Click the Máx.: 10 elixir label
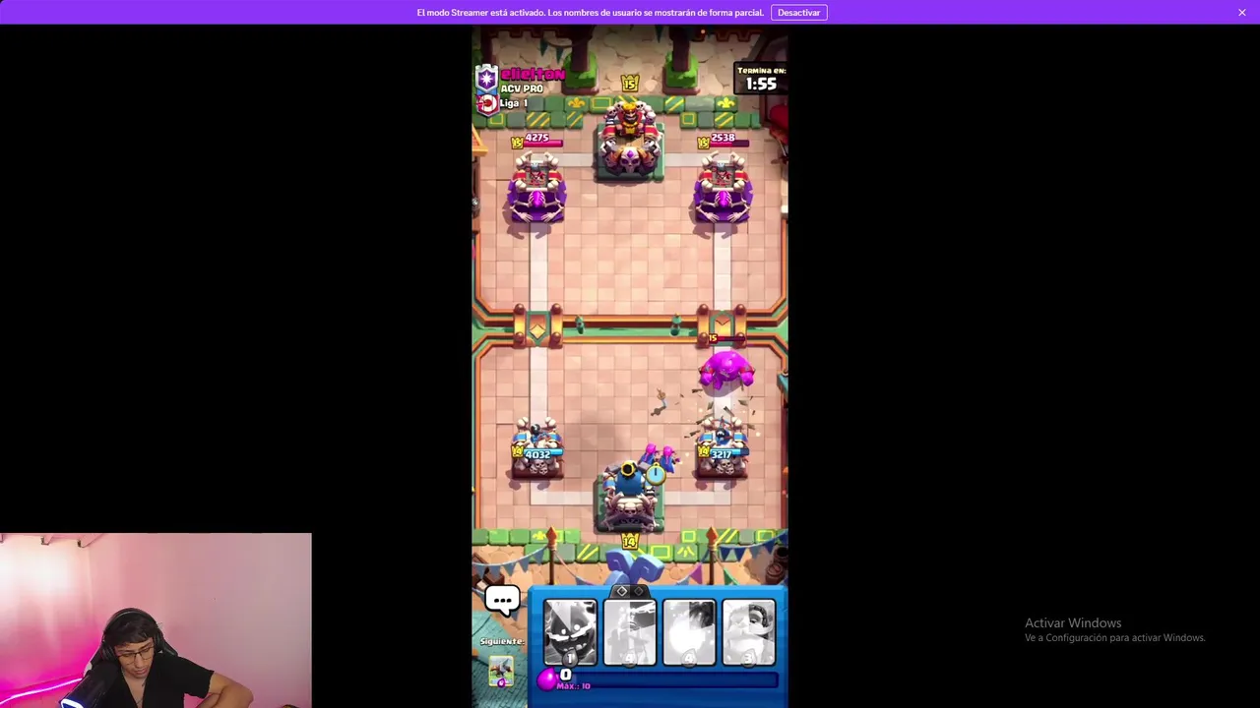 573,686
